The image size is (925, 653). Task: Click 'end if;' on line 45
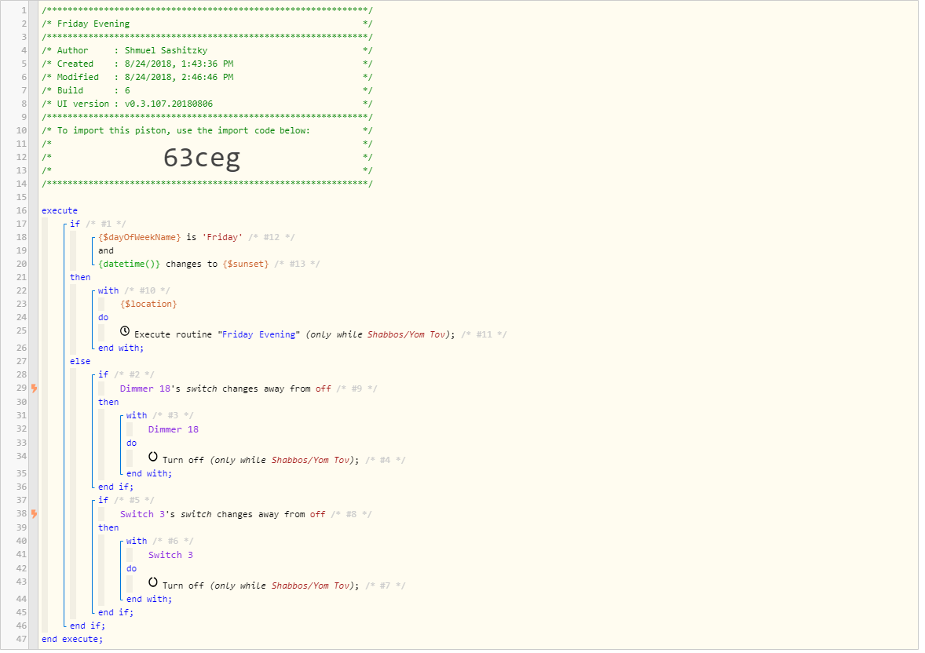tap(115, 613)
